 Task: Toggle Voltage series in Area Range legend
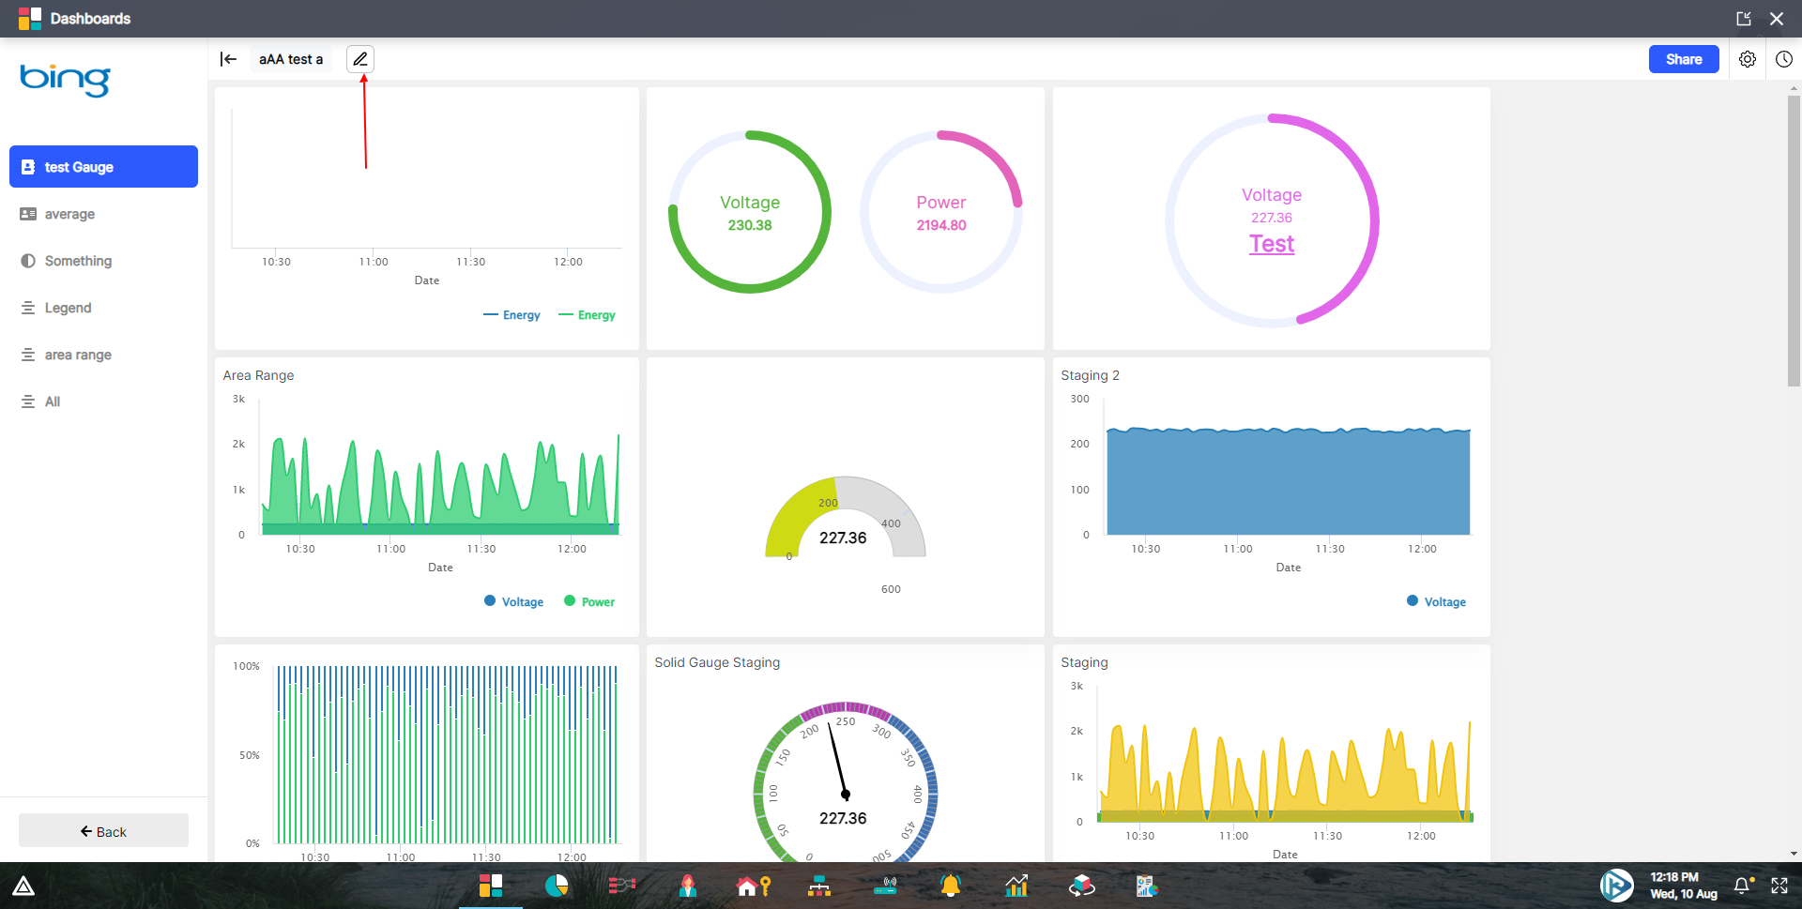click(x=513, y=601)
